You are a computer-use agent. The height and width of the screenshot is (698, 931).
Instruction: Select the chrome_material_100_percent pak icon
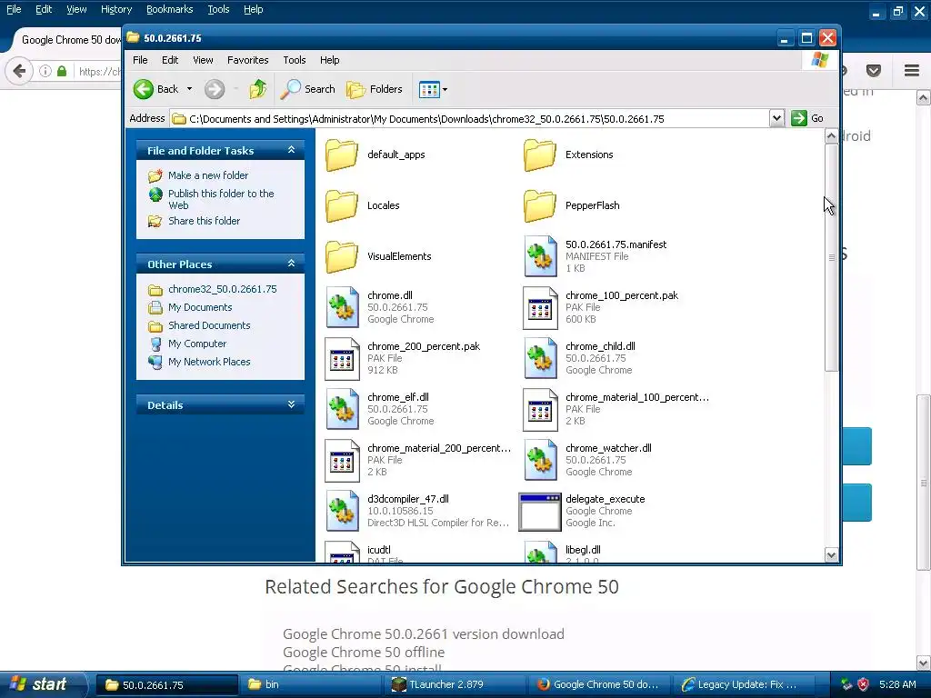coord(540,410)
